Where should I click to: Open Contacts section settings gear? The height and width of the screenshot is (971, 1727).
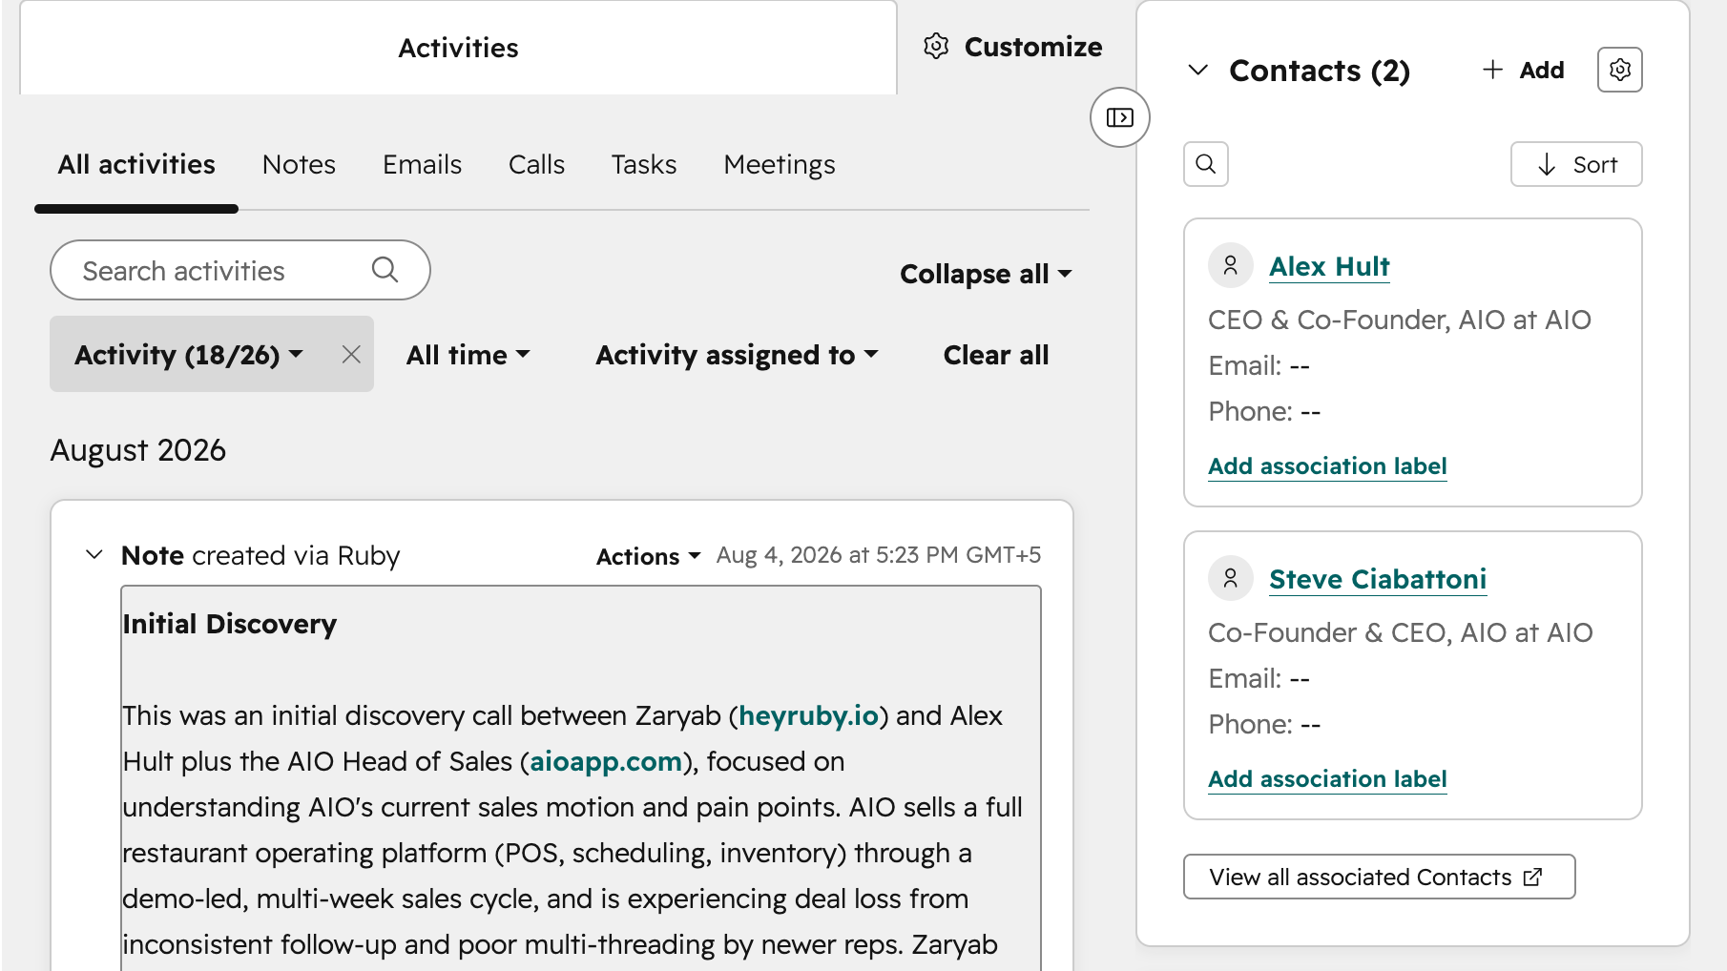pos(1619,70)
